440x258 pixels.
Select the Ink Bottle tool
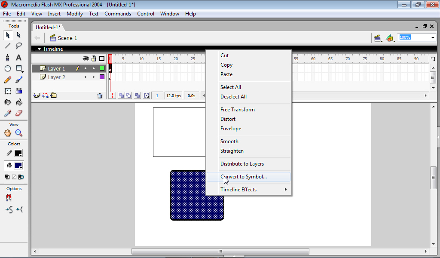click(8, 102)
